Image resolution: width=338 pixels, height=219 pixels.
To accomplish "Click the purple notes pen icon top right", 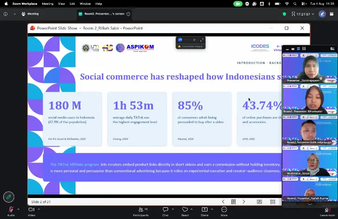I will pyautogui.click(x=322, y=14).
